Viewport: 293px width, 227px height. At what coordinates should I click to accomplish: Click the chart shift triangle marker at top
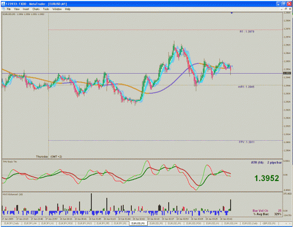click(x=232, y=13)
